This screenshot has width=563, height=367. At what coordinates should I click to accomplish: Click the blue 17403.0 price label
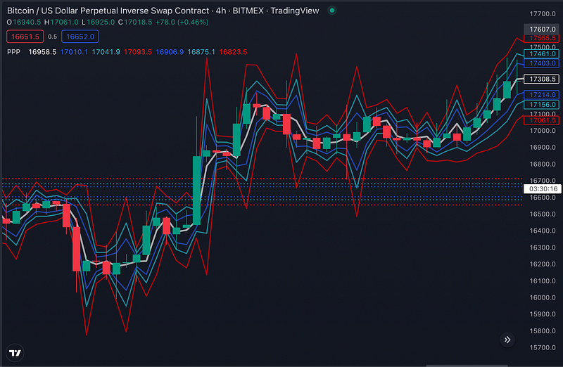(x=541, y=63)
